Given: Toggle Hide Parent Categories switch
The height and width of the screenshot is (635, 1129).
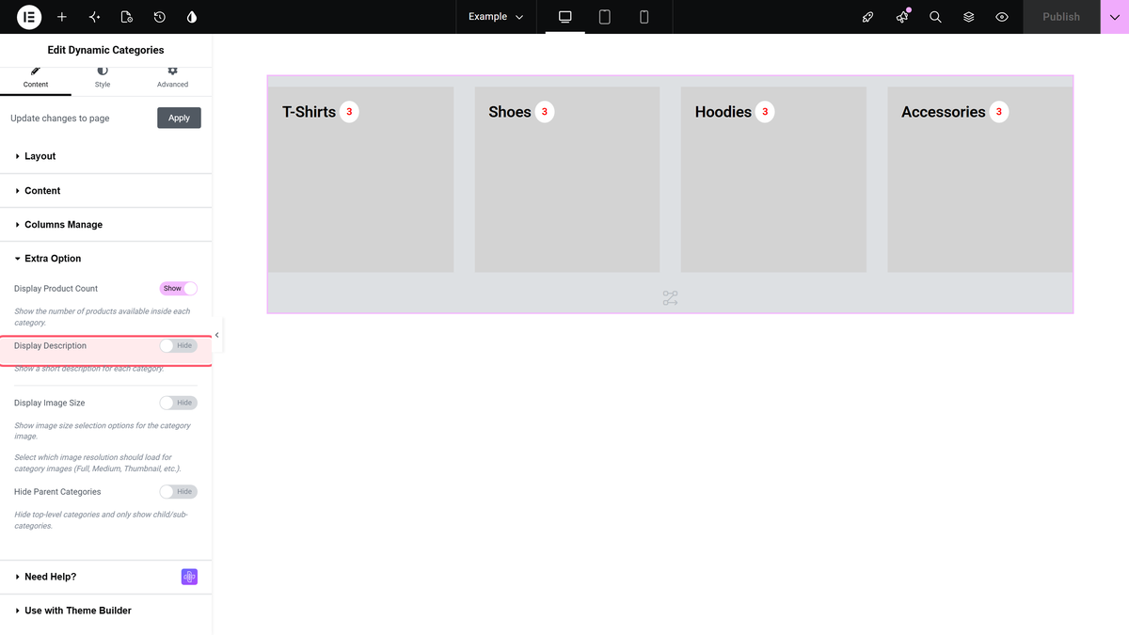Looking at the screenshot, I should point(179,492).
